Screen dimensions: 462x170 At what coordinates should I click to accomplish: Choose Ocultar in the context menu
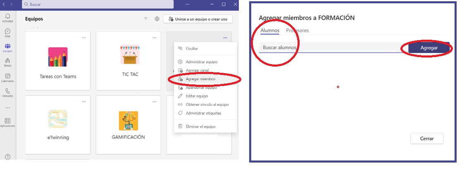pos(205,48)
